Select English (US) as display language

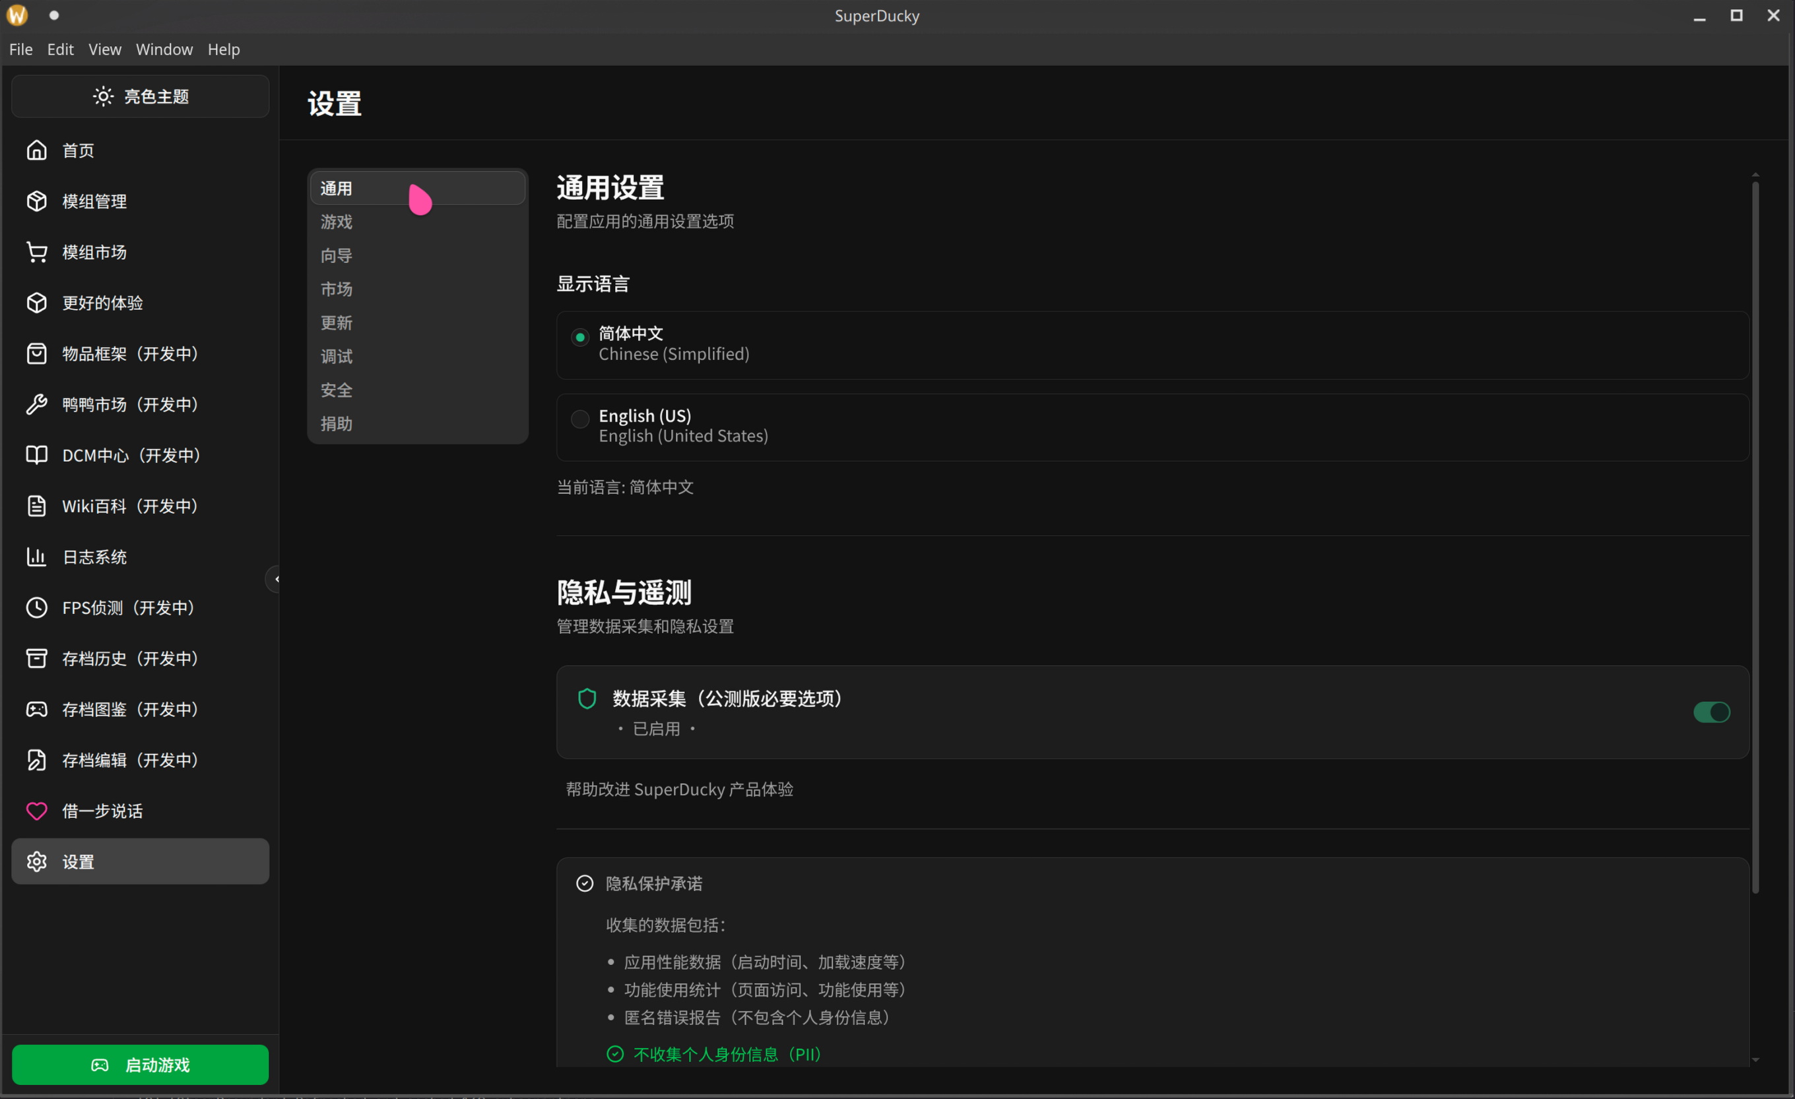click(x=580, y=419)
